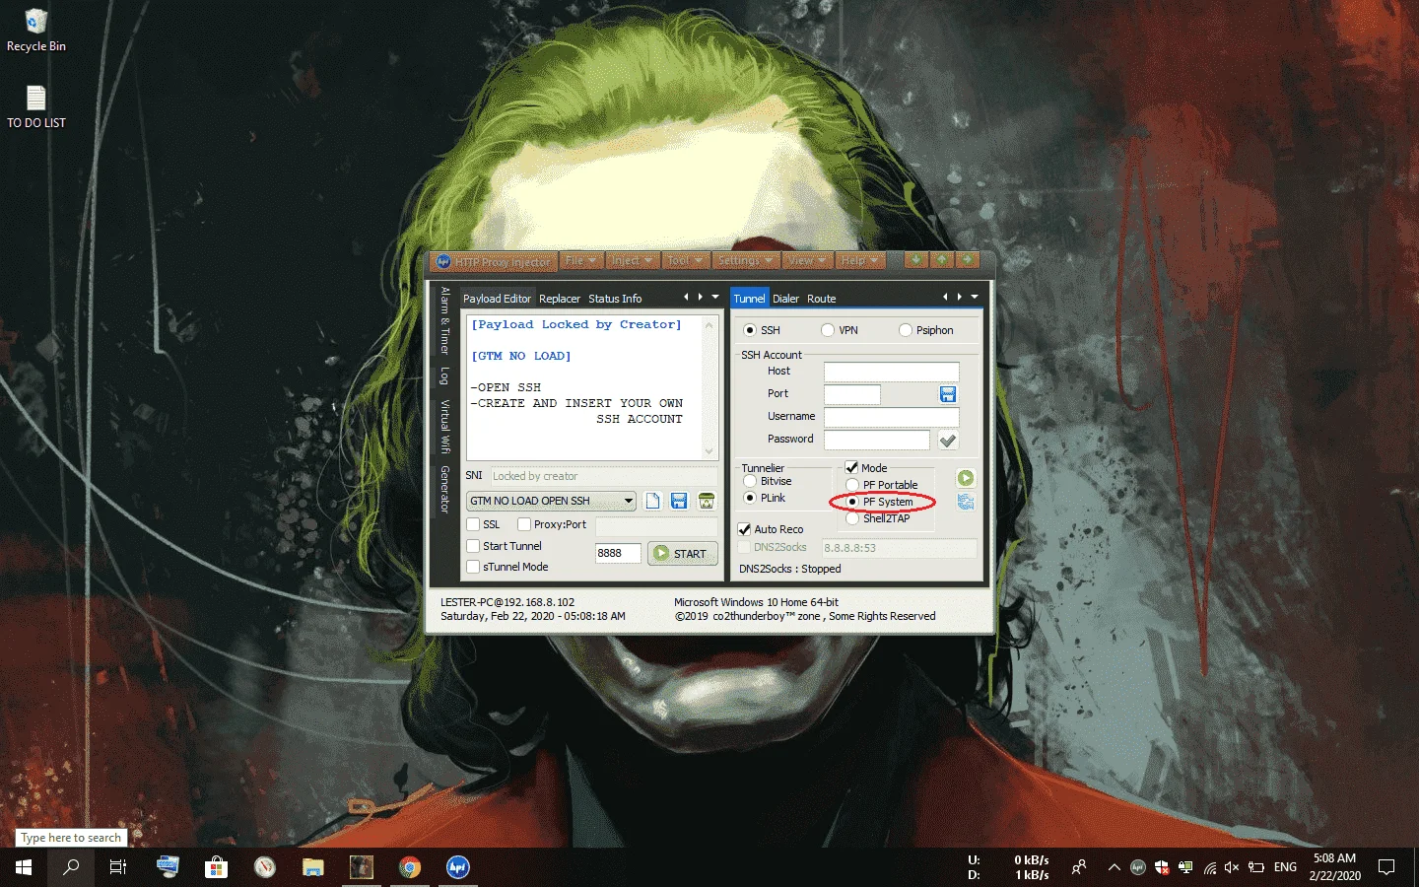
Task: Launch Google Chrome from taskbar
Action: point(410,867)
